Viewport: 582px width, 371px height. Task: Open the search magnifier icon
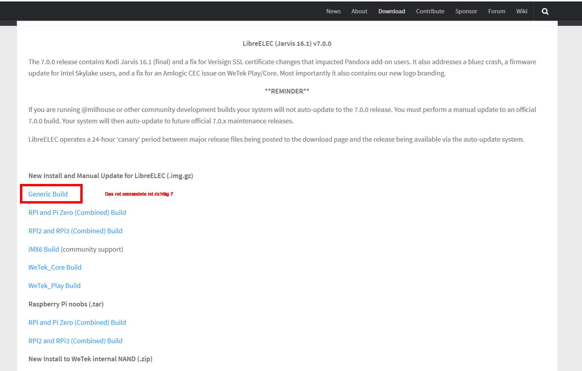[x=545, y=11]
